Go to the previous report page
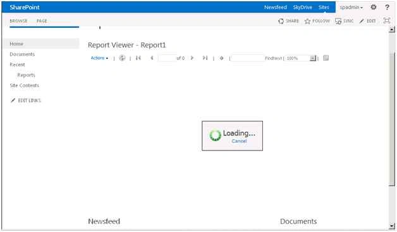This screenshot has width=397, height=232. (152, 58)
